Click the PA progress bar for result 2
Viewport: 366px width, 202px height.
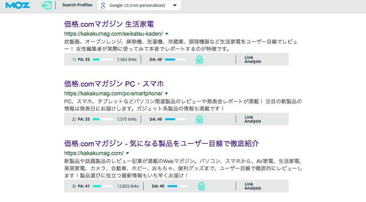[x=103, y=119]
